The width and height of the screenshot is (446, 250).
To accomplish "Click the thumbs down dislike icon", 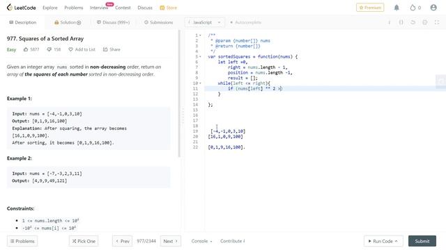I will (49, 49).
